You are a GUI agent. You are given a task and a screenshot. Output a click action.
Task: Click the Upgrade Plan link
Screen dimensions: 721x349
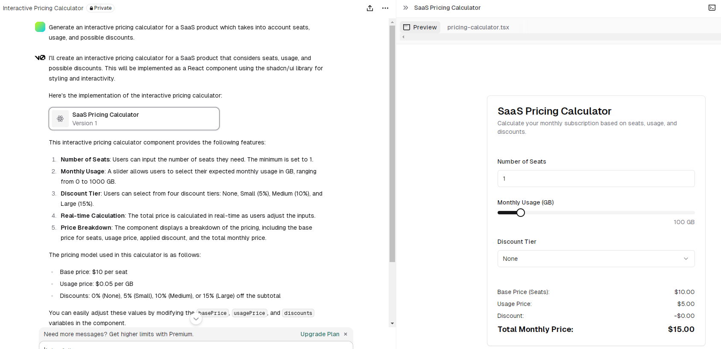pyautogui.click(x=320, y=334)
